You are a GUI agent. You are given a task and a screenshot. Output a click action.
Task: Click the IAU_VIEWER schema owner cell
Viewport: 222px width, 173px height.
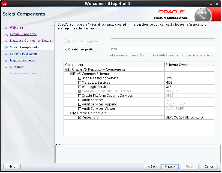(x=189, y=109)
